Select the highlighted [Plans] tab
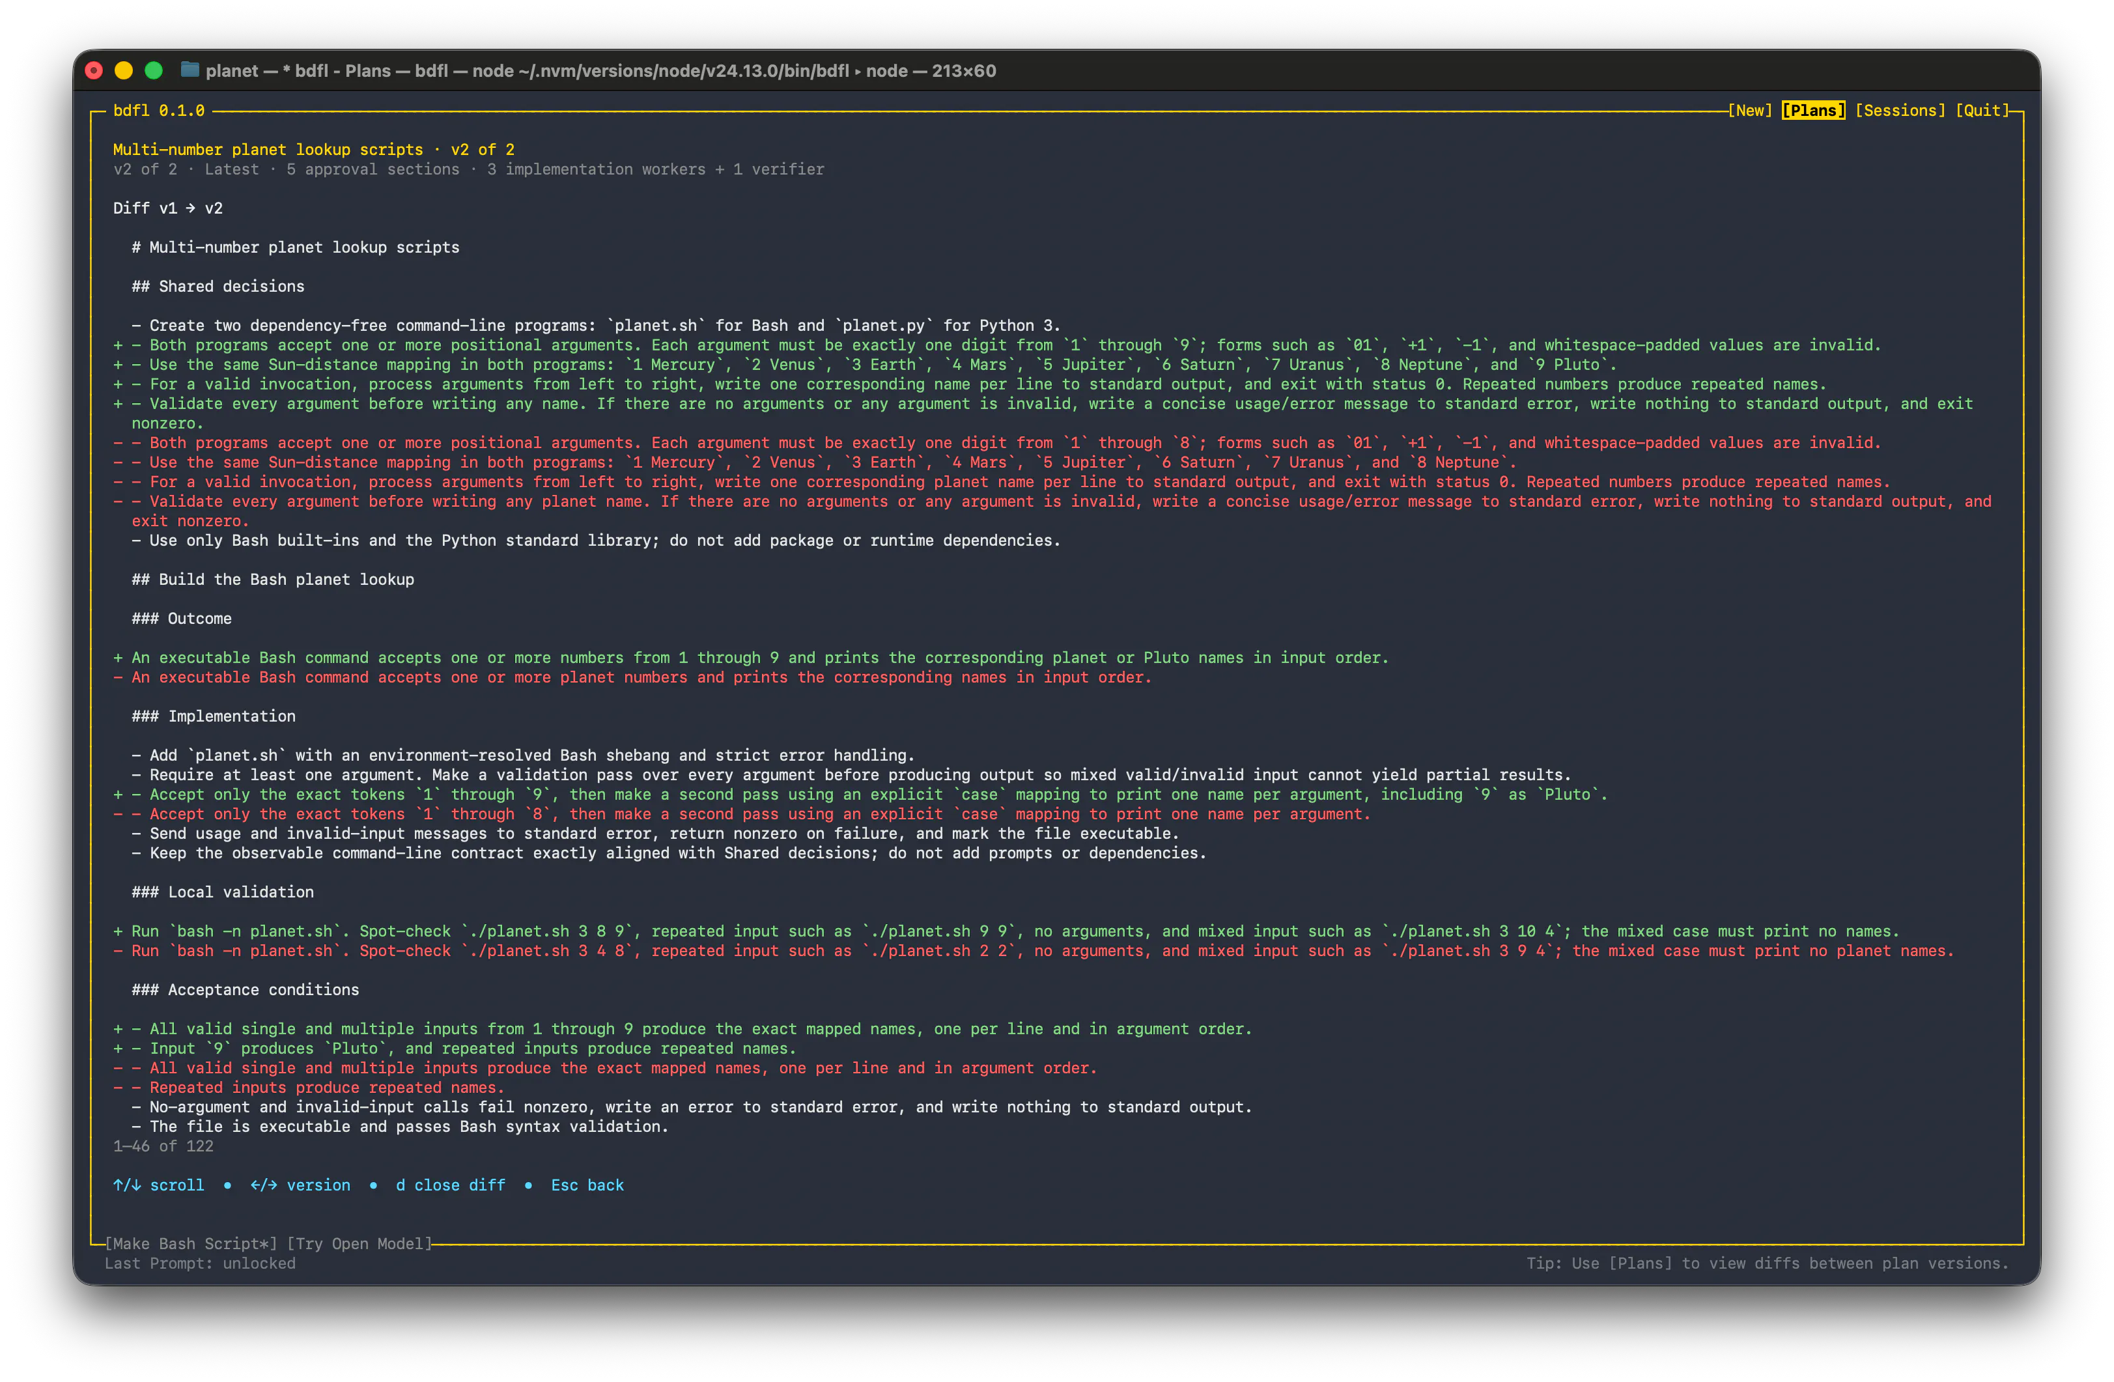2114x1382 pixels. 1813,110
